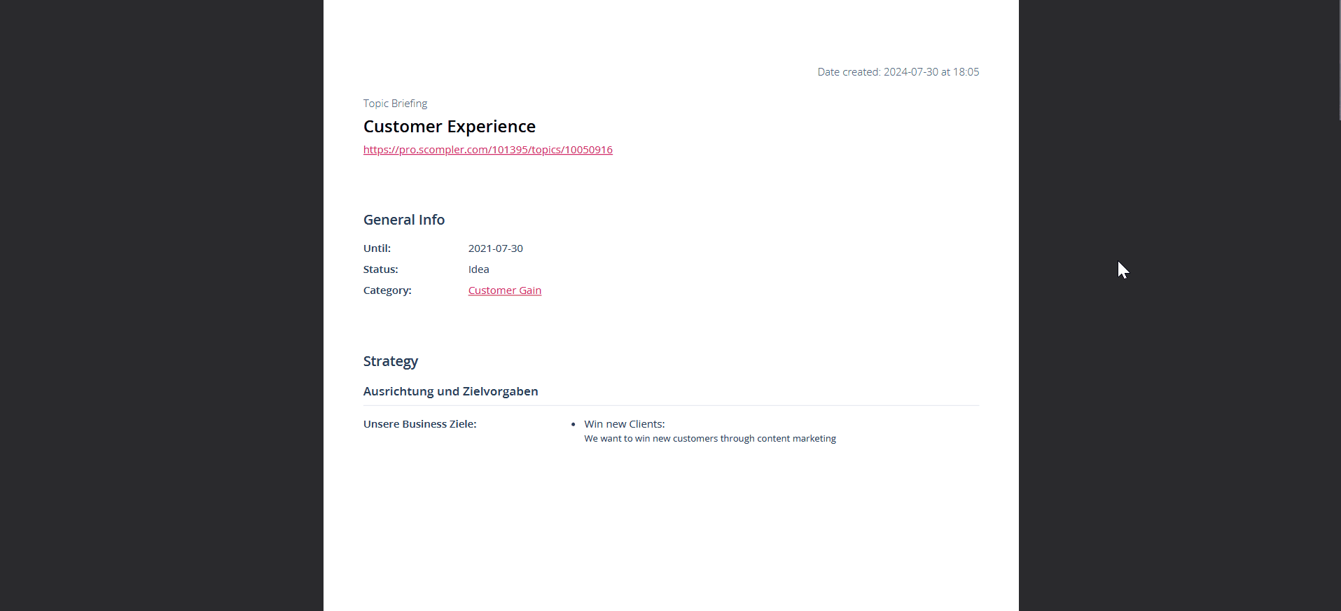Viewport: 1341px width, 611px height.
Task: Click the Ausrichtung und Zielvorgaben subheading
Action: (x=450, y=391)
